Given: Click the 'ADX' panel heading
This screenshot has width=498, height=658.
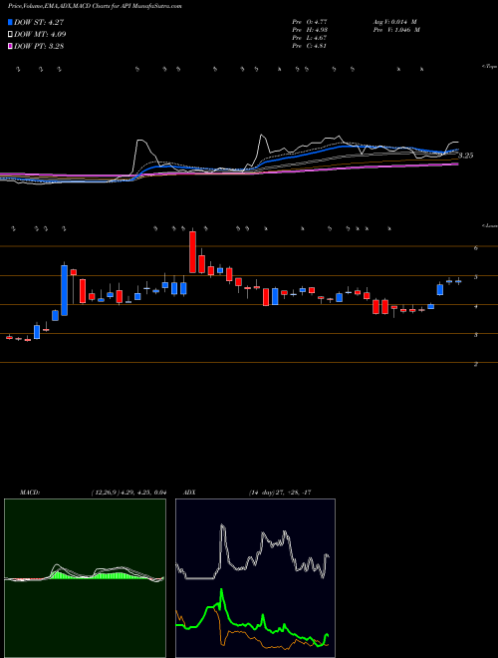Looking at the screenshot, I should point(190,493).
